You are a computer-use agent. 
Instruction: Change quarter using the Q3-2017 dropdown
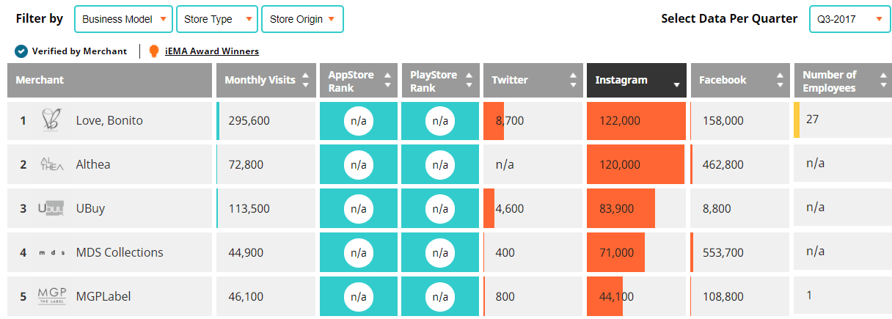coord(849,19)
